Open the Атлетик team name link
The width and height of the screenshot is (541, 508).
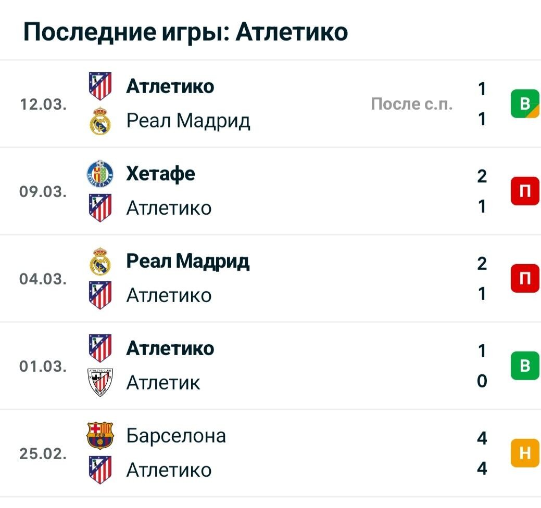[x=163, y=383]
